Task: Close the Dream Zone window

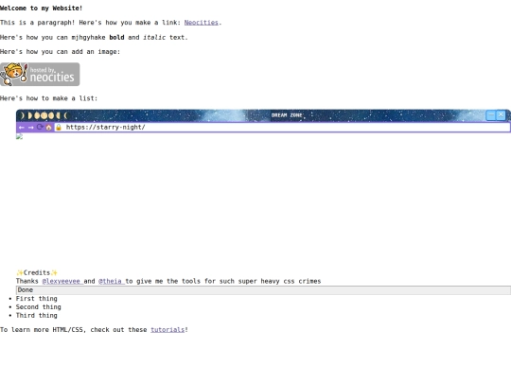Action: [501, 115]
